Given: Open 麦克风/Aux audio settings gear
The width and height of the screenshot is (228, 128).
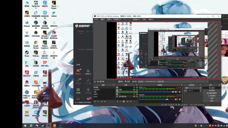Looking at the screenshot, I should 180,92.
